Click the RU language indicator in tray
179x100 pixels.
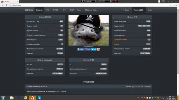click(138, 97)
